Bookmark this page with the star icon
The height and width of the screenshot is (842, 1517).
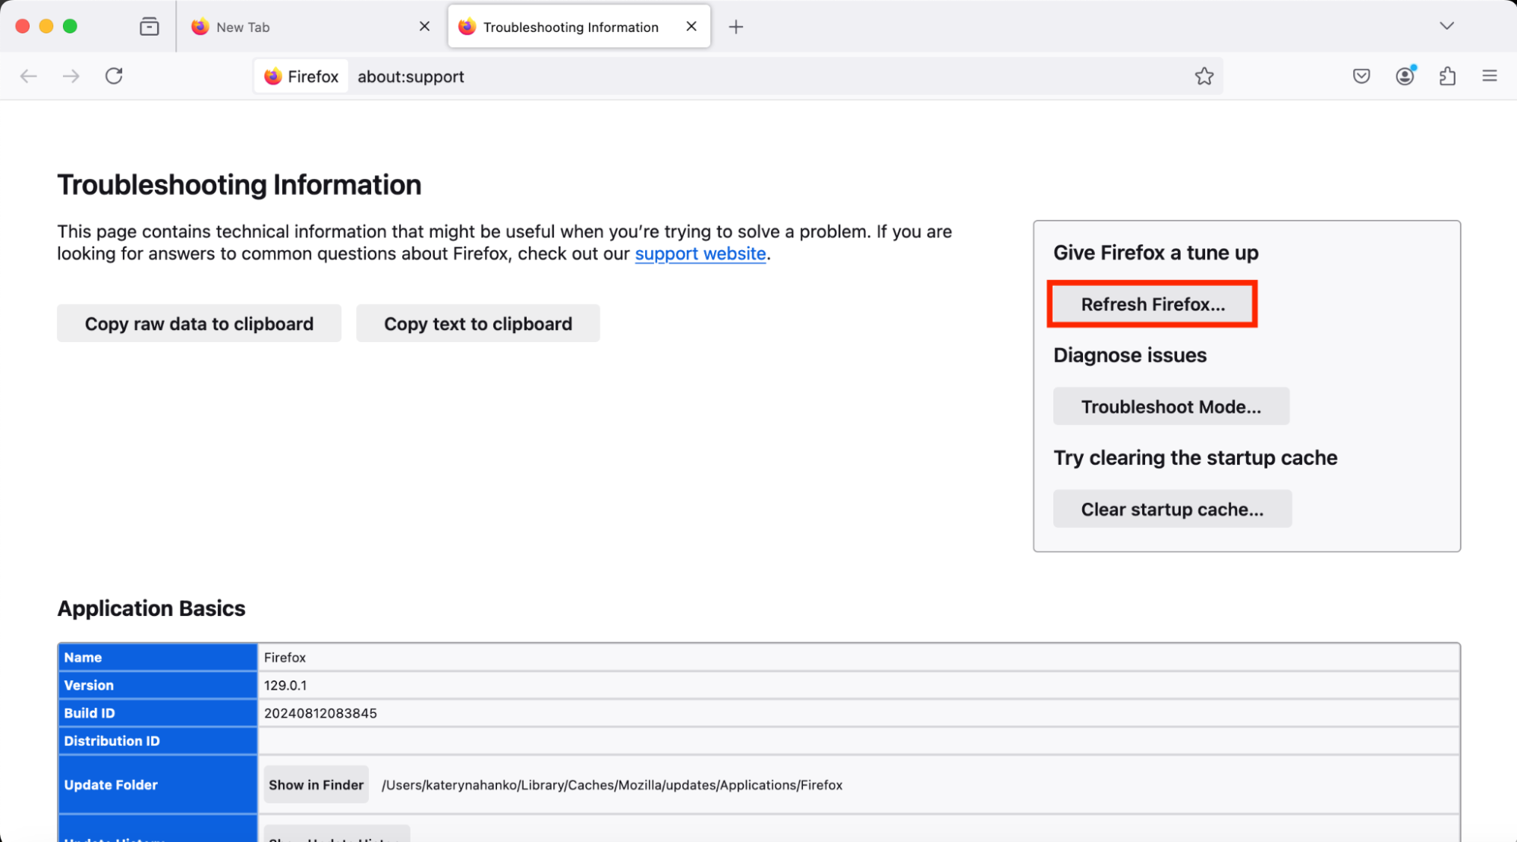point(1204,76)
